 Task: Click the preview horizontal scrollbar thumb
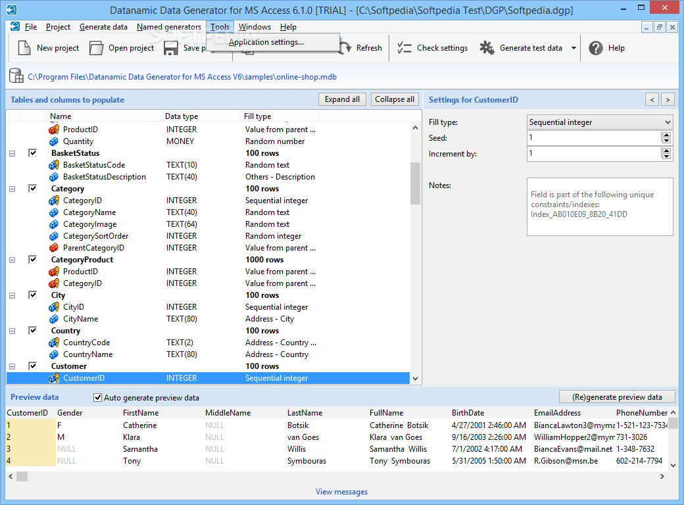pos(22,476)
